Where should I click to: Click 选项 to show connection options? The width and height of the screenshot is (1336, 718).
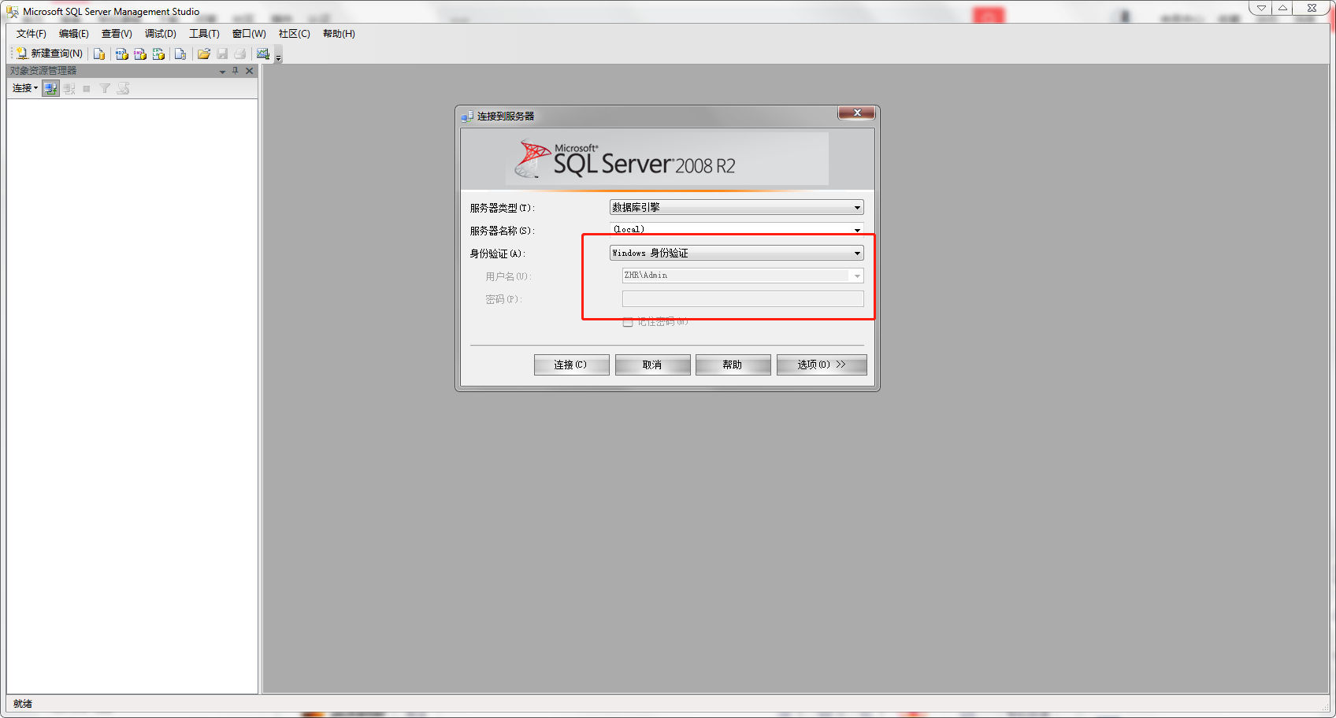[x=822, y=365]
